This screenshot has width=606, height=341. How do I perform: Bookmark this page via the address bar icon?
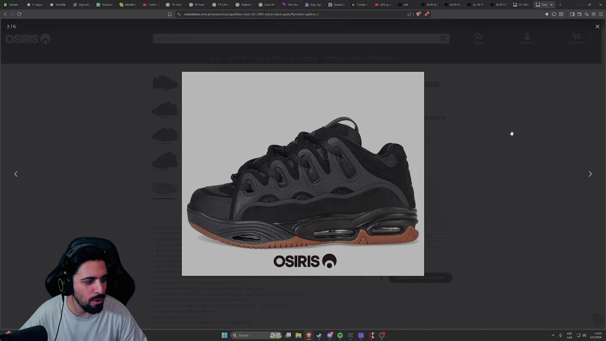[x=169, y=14]
